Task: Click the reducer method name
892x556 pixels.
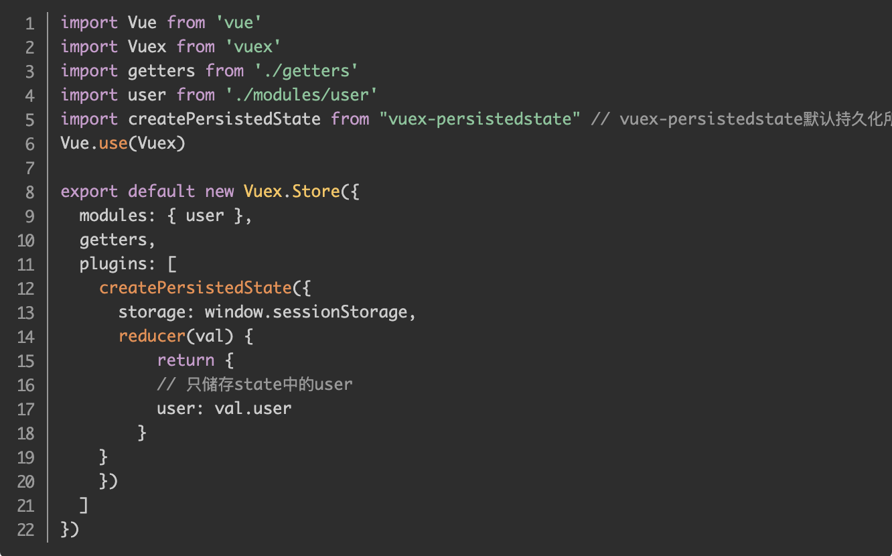Action: (151, 336)
